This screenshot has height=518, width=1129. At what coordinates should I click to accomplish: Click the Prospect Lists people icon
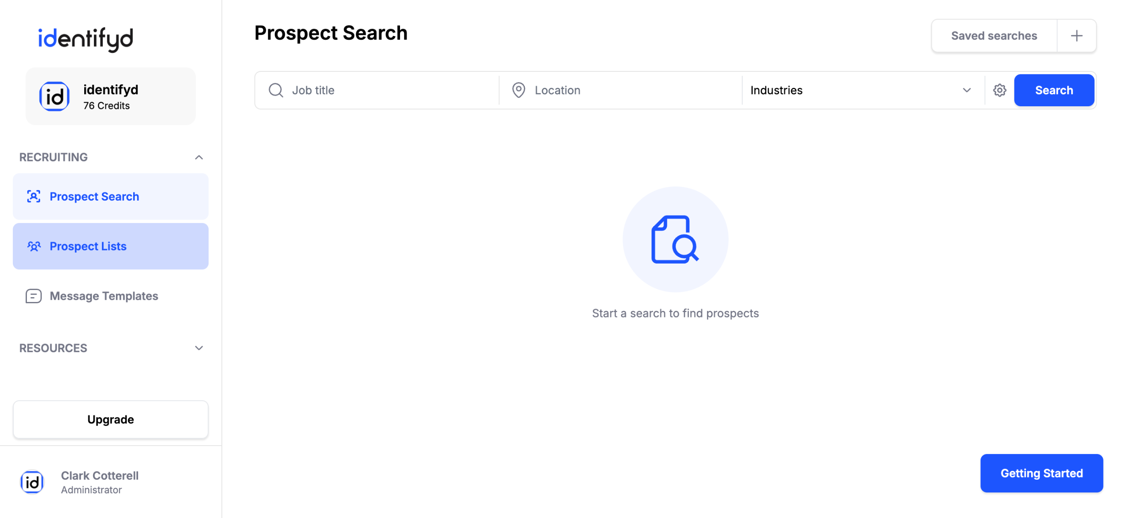point(34,246)
